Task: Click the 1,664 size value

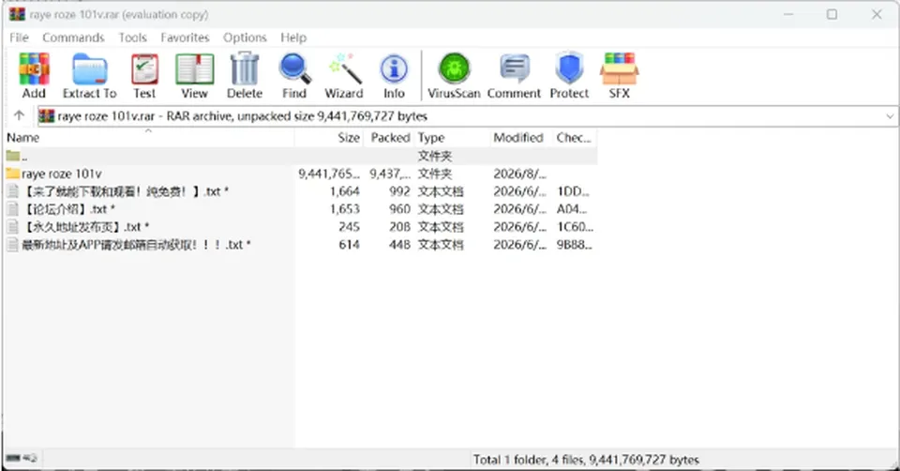Action: [x=344, y=191]
